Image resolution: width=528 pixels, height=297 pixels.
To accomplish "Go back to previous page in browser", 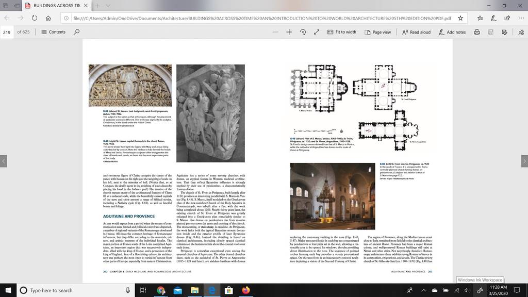I will pyautogui.click(x=7, y=18).
